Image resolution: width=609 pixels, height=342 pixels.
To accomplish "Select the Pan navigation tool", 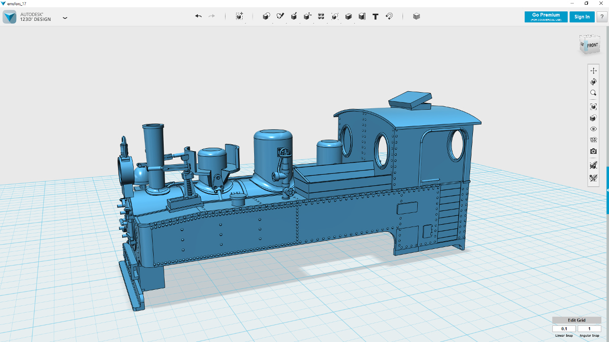I will [593, 71].
